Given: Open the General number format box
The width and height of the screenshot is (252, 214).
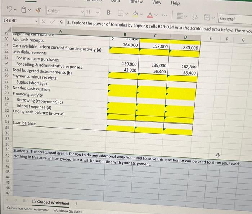Looking at the screenshot, I should [235, 19].
